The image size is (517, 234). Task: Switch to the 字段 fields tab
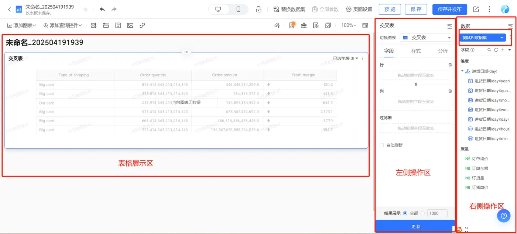[x=389, y=51]
